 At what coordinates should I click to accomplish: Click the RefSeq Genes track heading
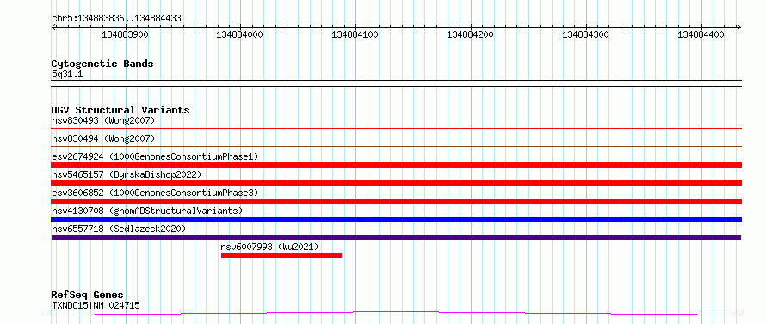coord(88,296)
